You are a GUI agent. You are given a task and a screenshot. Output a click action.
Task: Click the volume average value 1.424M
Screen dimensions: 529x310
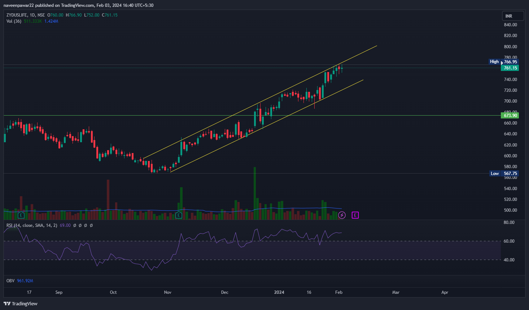[51, 21]
